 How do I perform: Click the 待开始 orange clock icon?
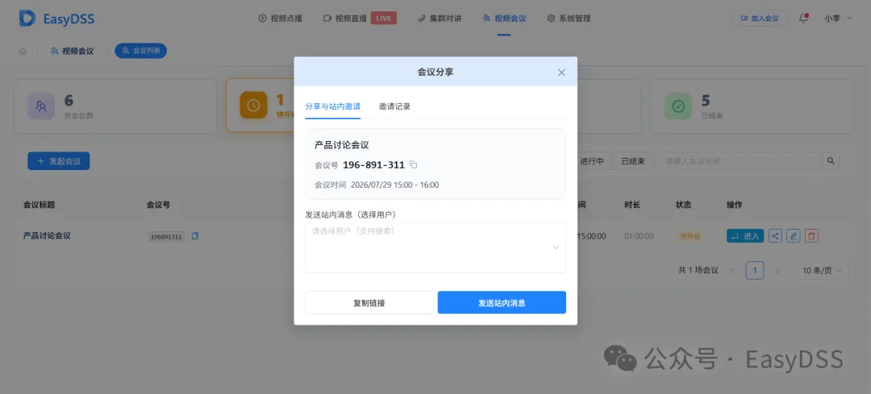point(253,106)
